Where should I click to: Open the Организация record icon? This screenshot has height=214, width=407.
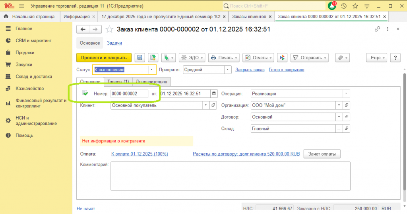[x=346, y=105]
